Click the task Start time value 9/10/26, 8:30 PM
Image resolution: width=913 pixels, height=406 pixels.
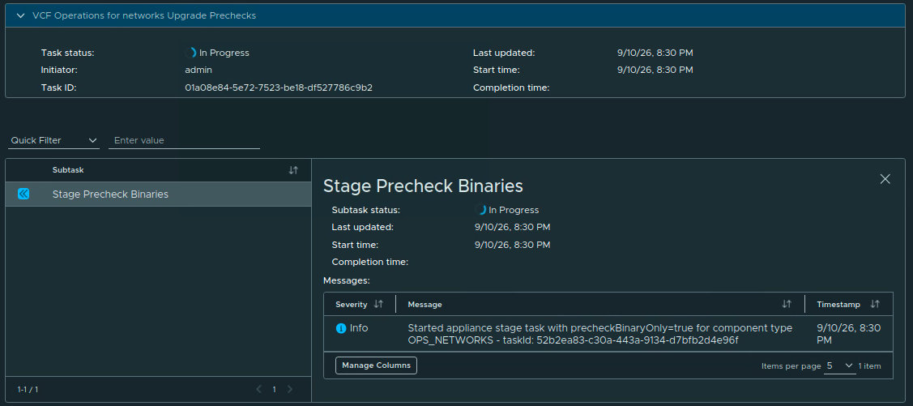tap(655, 70)
